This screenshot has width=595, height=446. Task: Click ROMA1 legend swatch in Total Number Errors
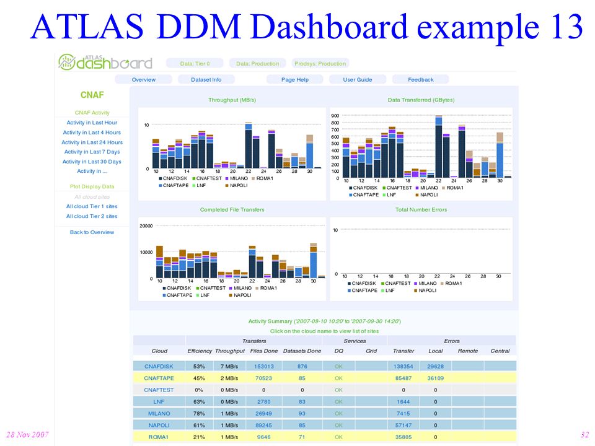click(443, 283)
